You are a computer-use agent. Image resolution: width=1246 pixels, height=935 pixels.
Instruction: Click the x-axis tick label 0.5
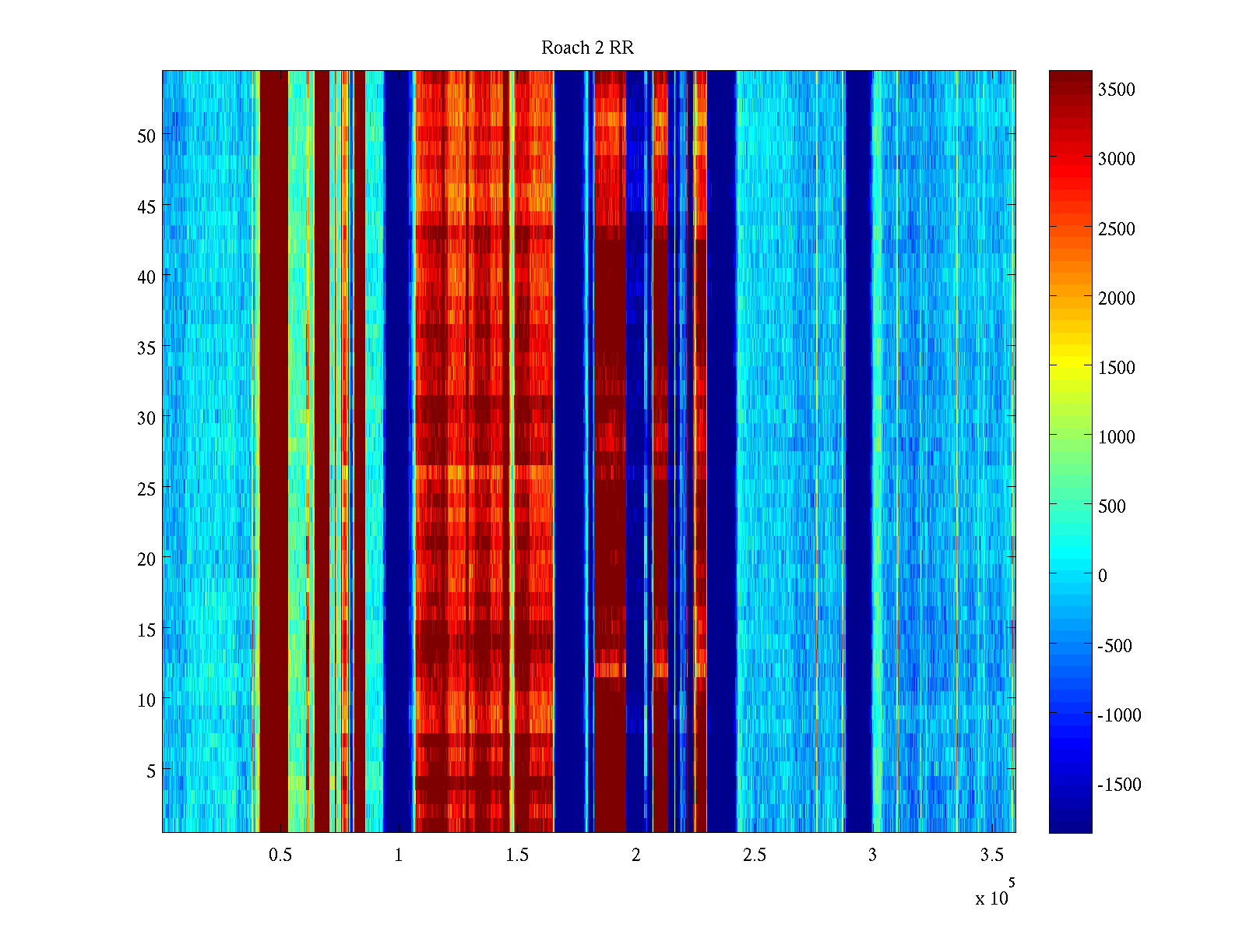(280, 856)
